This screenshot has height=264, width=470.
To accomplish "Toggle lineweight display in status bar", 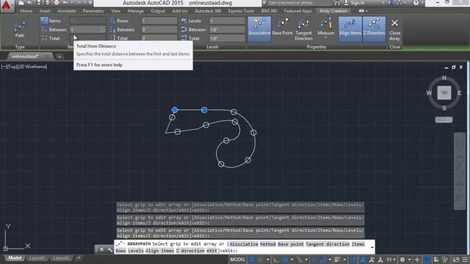I will (x=338, y=259).
